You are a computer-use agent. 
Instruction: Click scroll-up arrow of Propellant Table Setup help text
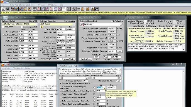120,70
